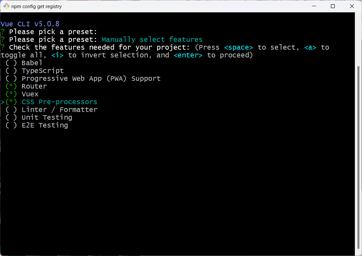Select the Linter / Formatter label

[x=59, y=110]
